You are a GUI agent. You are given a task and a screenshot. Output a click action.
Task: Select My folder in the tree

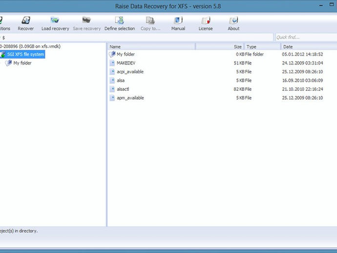coord(22,63)
